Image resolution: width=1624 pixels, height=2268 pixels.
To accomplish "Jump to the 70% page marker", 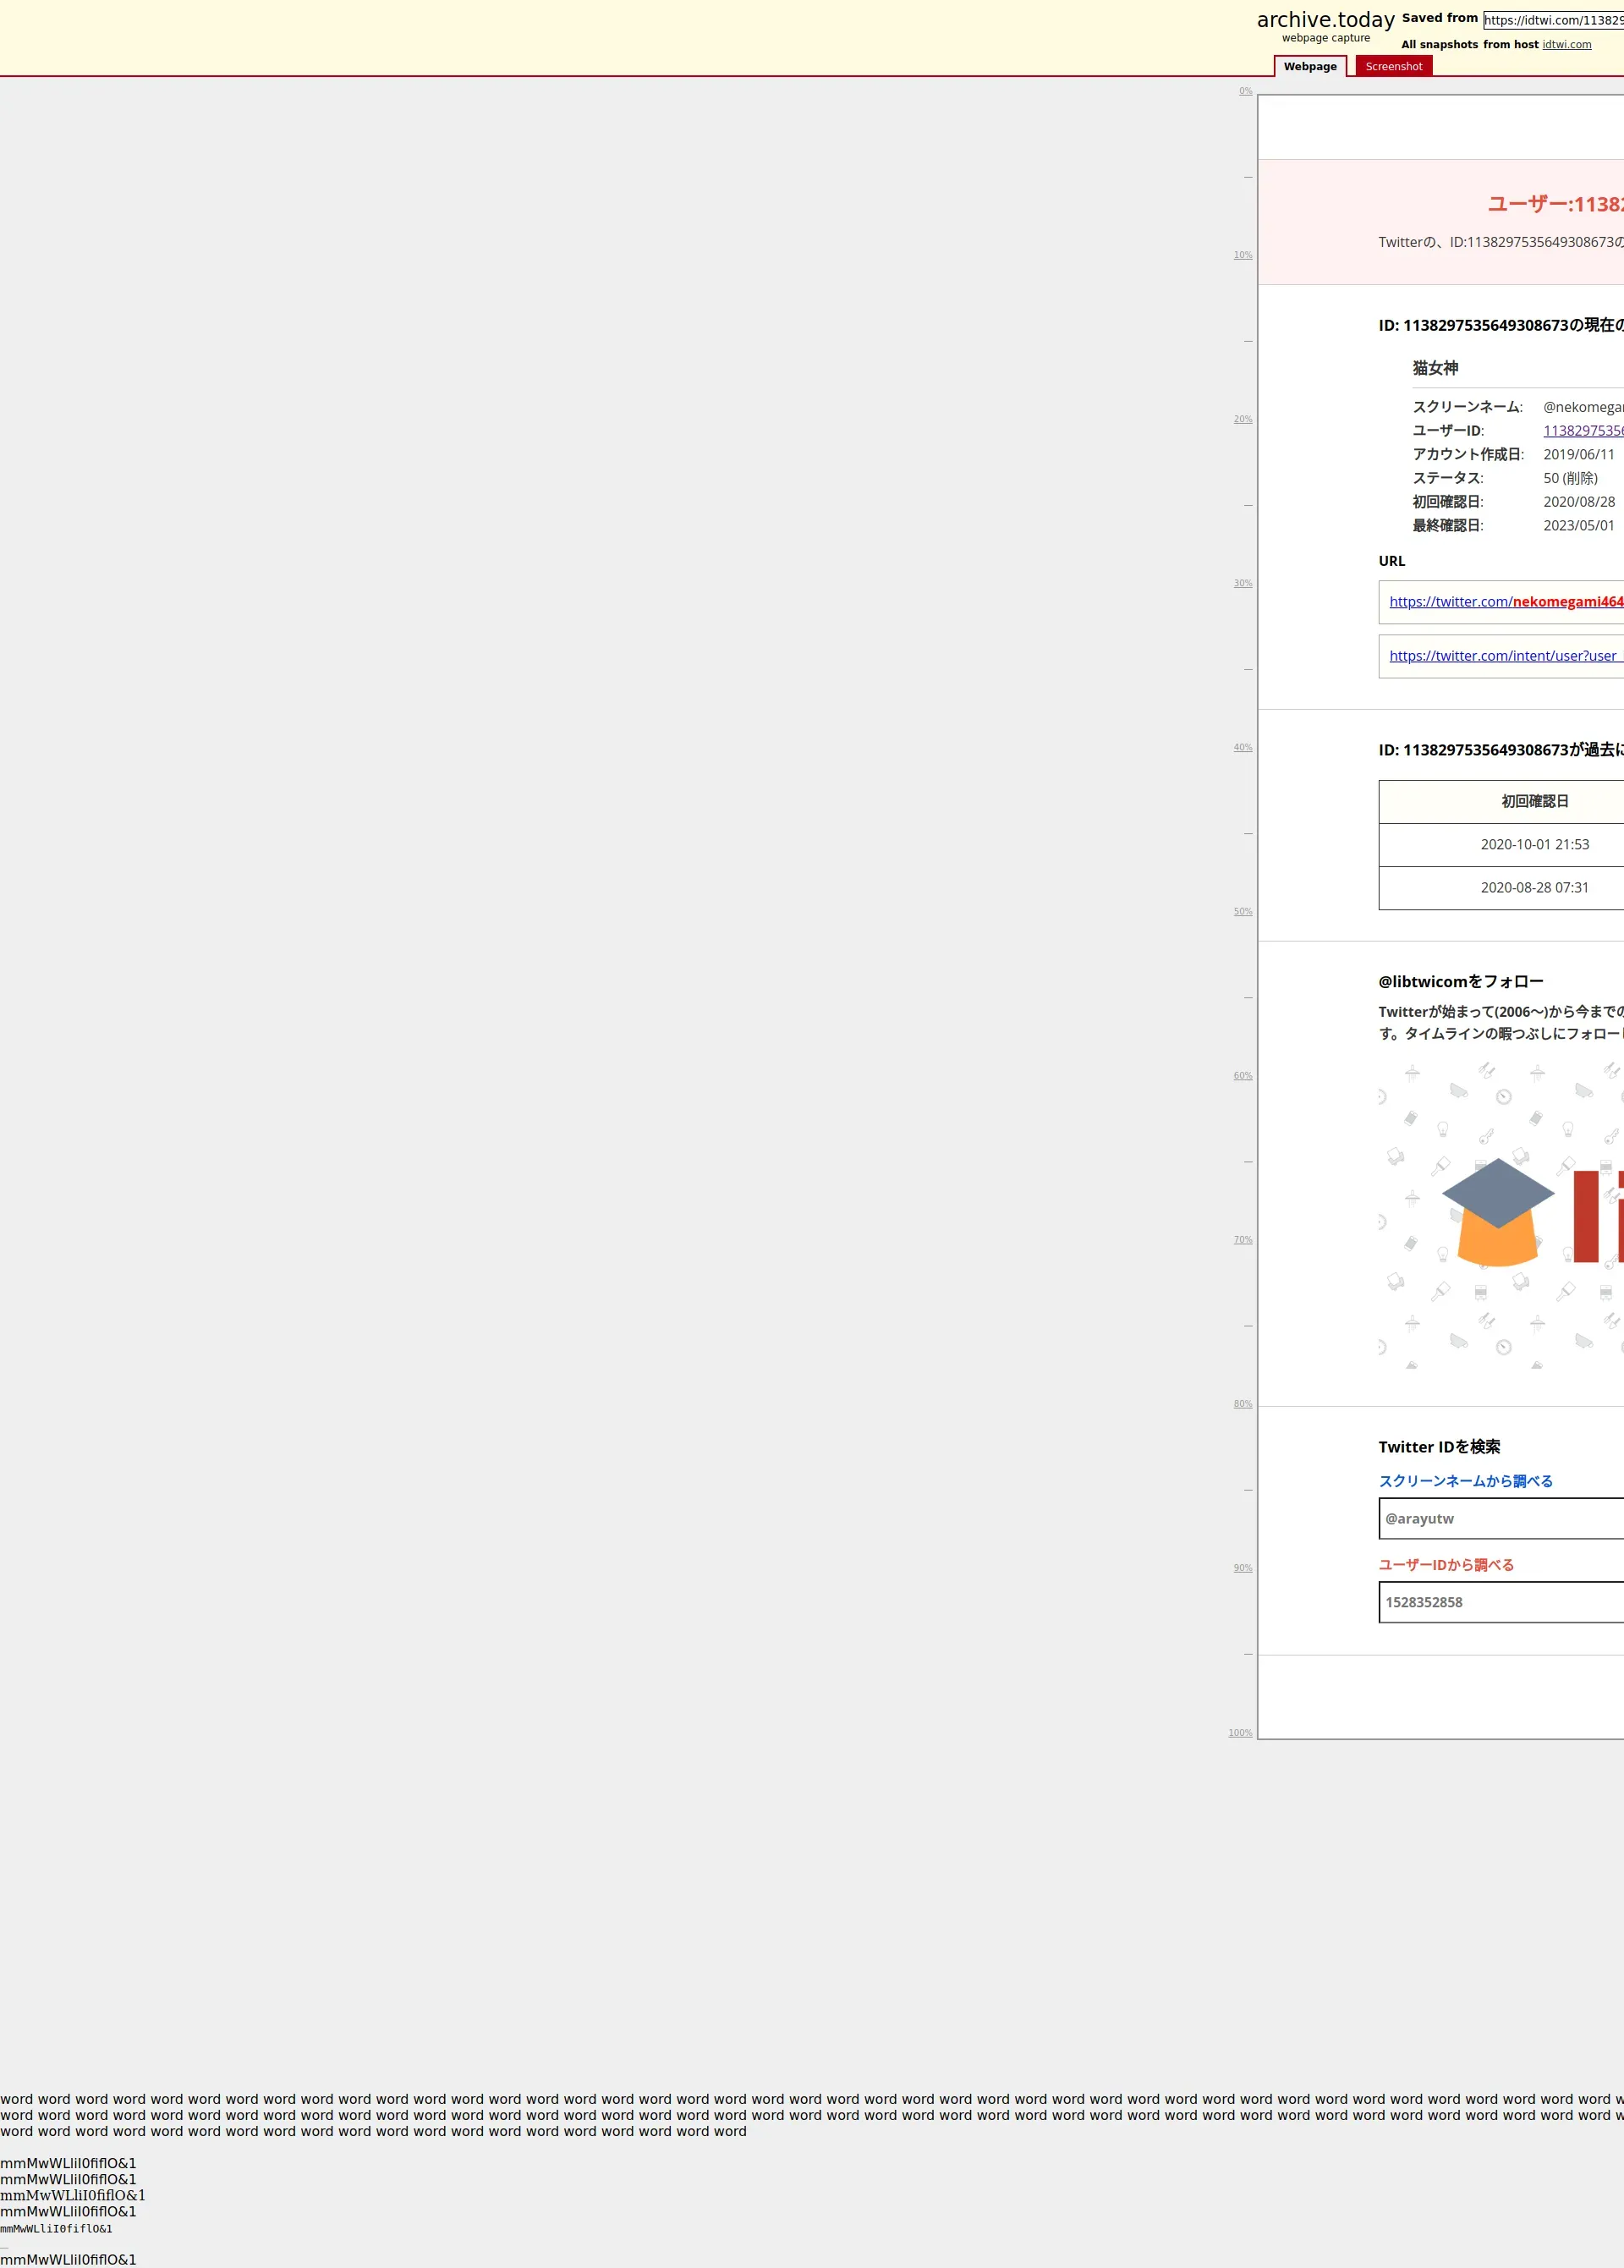I will click(x=1242, y=1239).
